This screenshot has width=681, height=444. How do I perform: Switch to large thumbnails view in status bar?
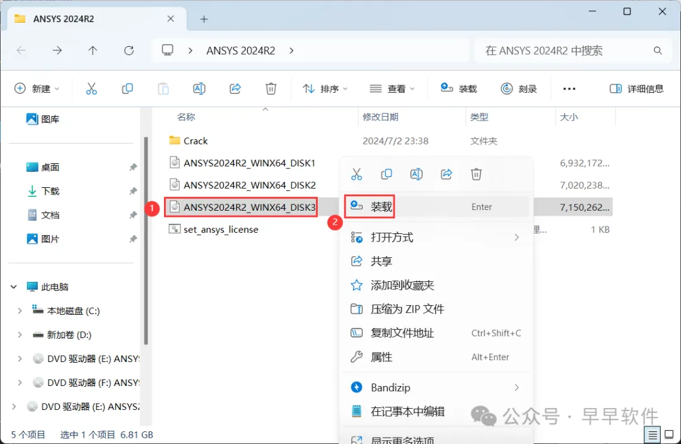pos(669,435)
